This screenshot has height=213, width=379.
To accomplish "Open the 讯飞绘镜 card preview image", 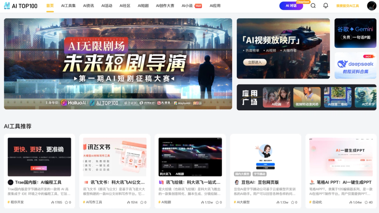I will coord(190,157).
